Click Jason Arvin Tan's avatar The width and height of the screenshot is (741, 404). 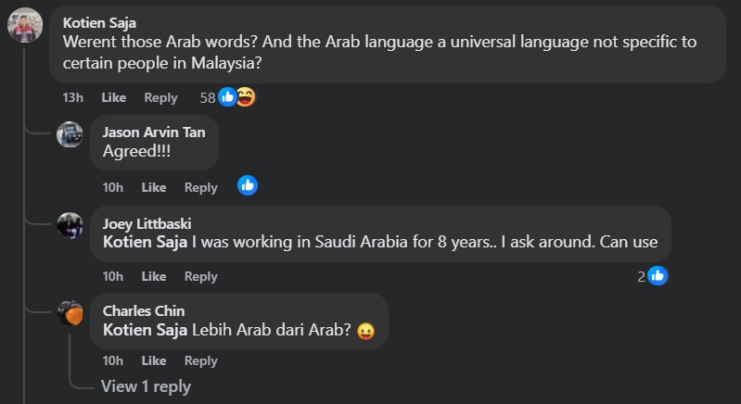click(x=70, y=134)
